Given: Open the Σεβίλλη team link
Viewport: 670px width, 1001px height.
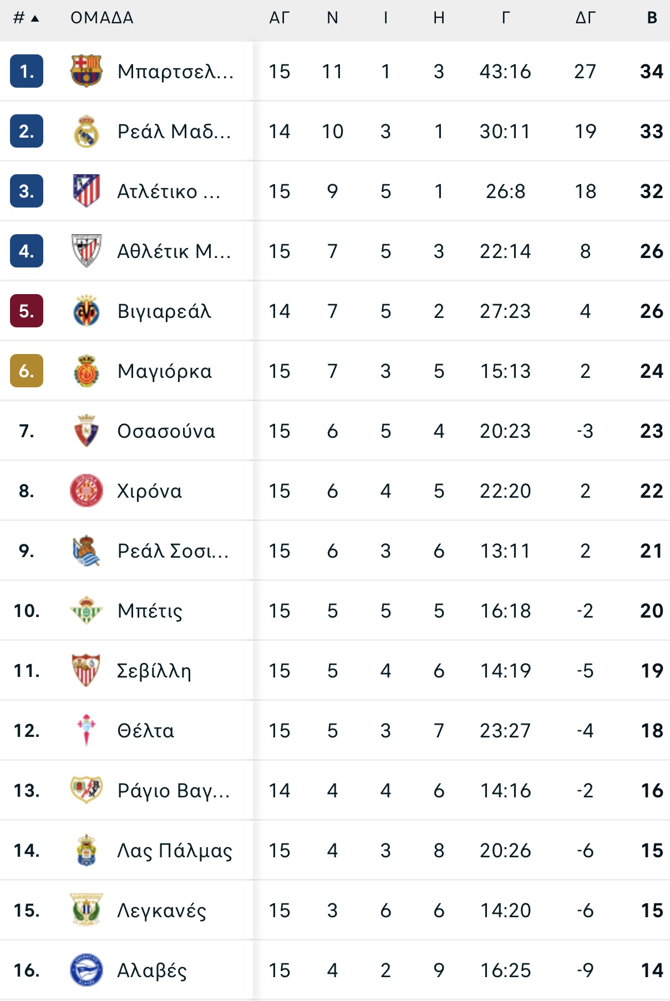Looking at the screenshot, I should point(154,671).
